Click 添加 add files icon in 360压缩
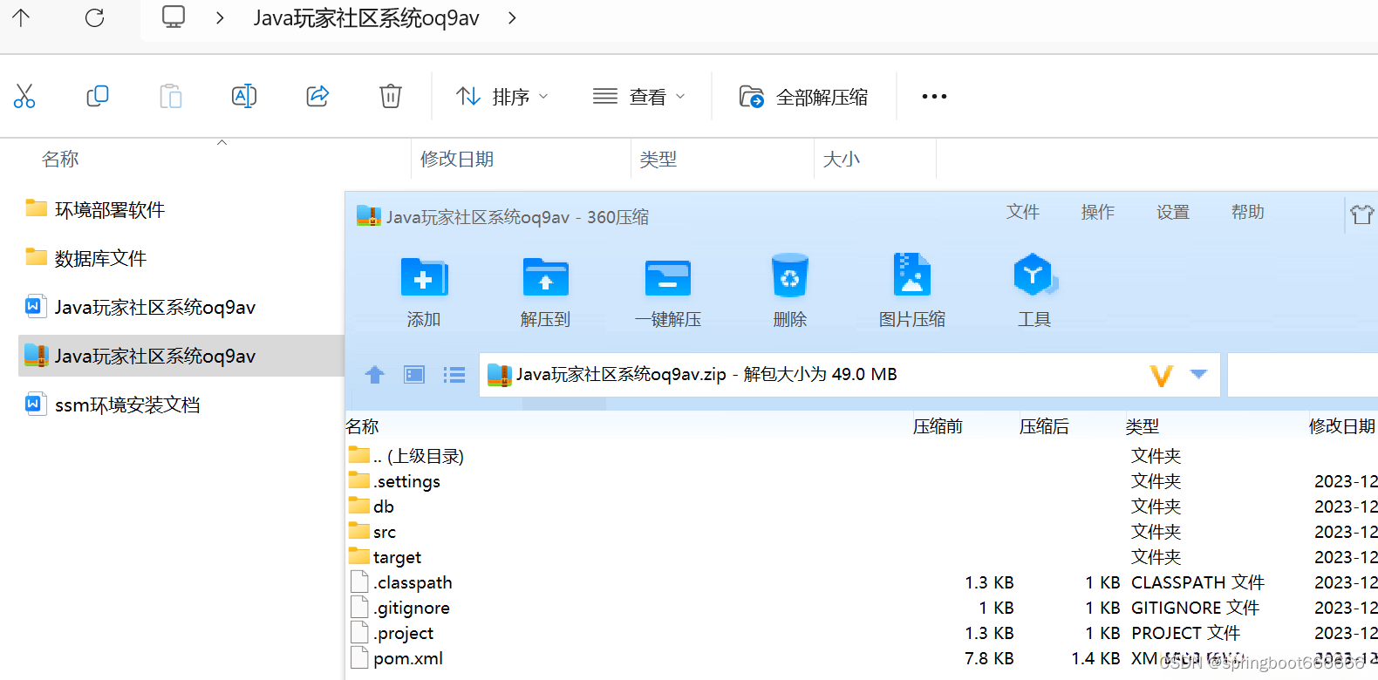Viewport: 1378px width, 680px height. tap(424, 290)
